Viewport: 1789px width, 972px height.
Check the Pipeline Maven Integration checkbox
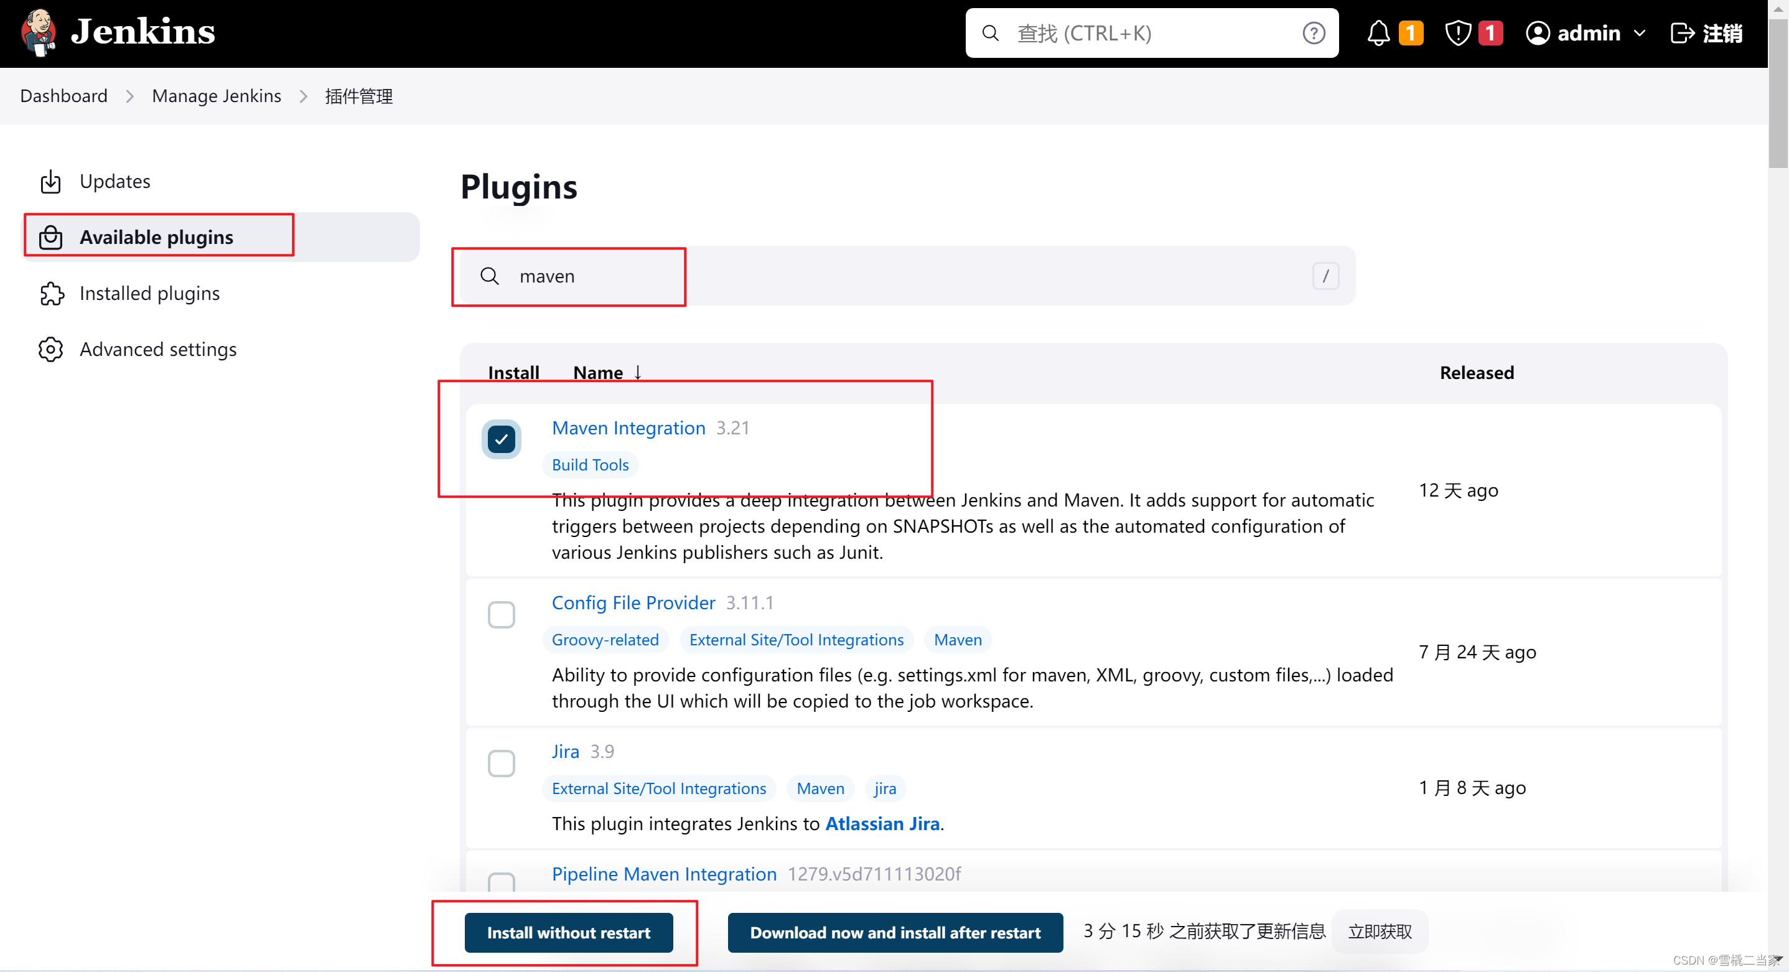[501, 881]
